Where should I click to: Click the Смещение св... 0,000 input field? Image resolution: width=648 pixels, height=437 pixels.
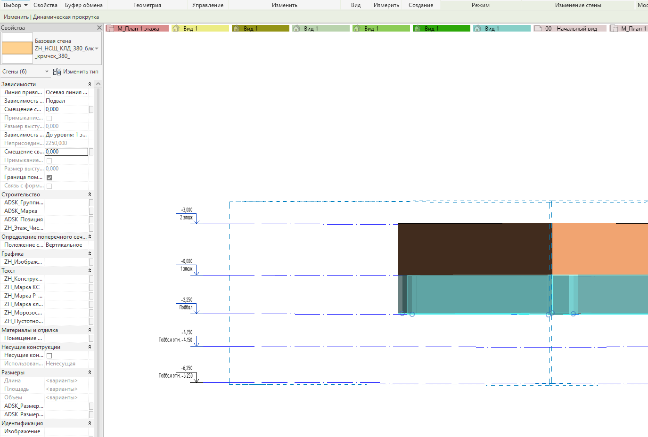point(66,152)
